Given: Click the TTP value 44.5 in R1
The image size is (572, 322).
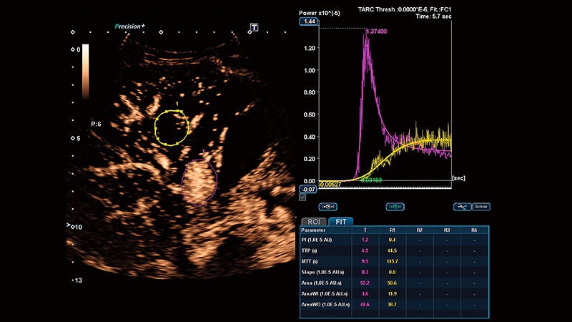Looking at the screenshot, I should 392,251.
